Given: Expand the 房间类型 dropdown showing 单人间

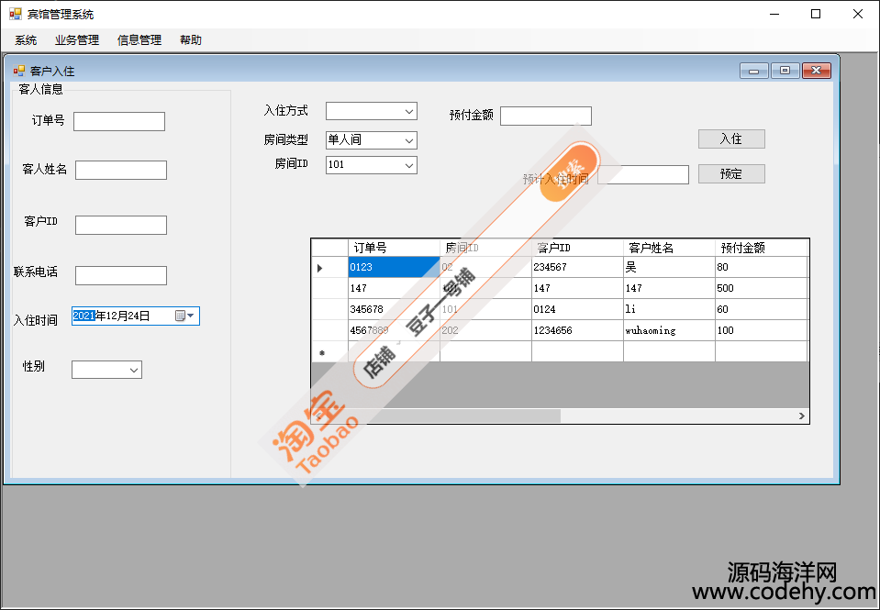Looking at the screenshot, I should 409,140.
